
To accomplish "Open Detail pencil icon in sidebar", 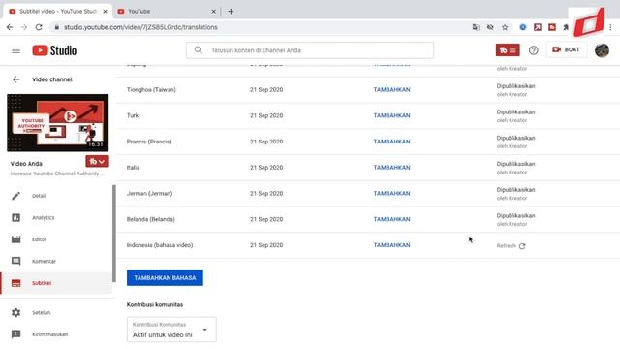I will pos(15,196).
